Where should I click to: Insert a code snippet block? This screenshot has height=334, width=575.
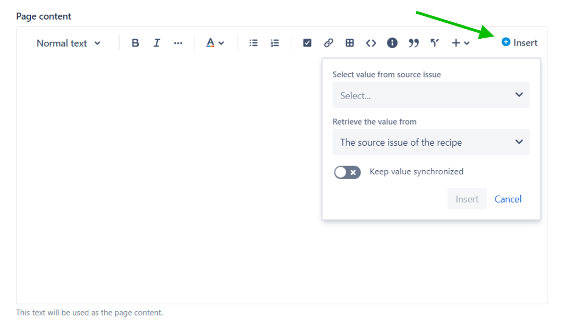371,43
